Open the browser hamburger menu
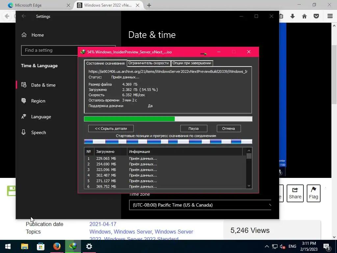Viewport: 337px width, 253px height. (330, 16)
